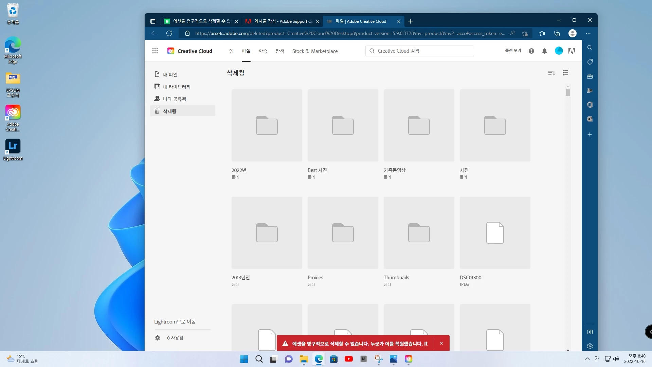Image resolution: width=652 pixels, height=367 pixels.
Task: Open the Edge sidebar shopping tag icon
Action: [x=590, y=62]
